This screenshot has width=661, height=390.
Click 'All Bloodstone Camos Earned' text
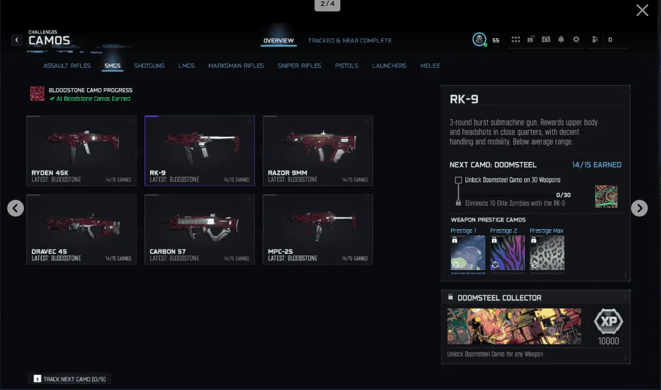click(x=93, y=98)
